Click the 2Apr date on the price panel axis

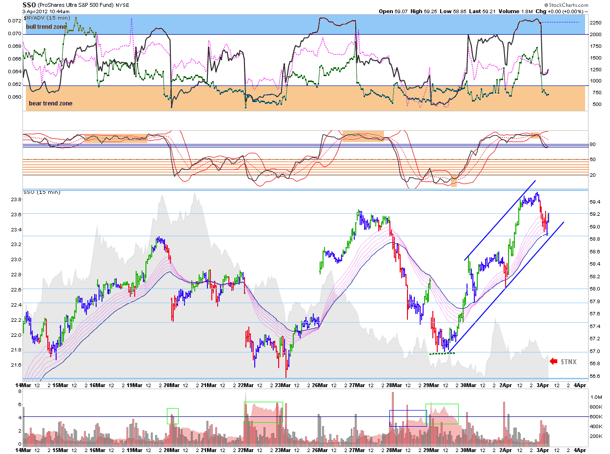505,385
